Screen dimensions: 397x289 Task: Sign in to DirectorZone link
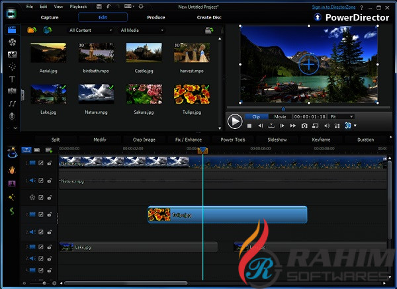[x=333, y=7]
